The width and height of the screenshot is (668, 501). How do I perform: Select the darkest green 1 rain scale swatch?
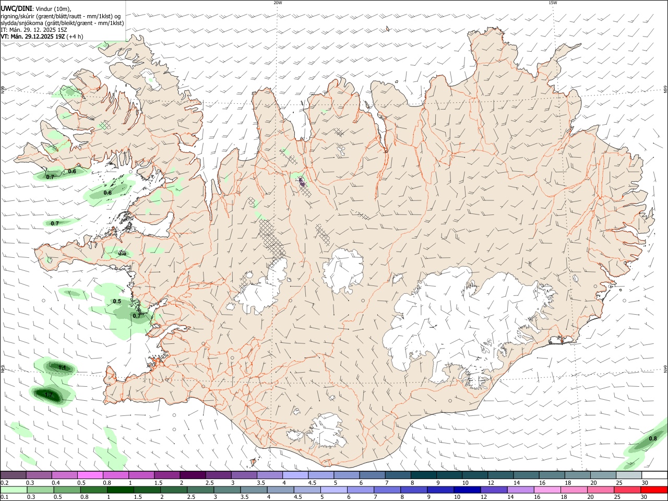point(120,490)
